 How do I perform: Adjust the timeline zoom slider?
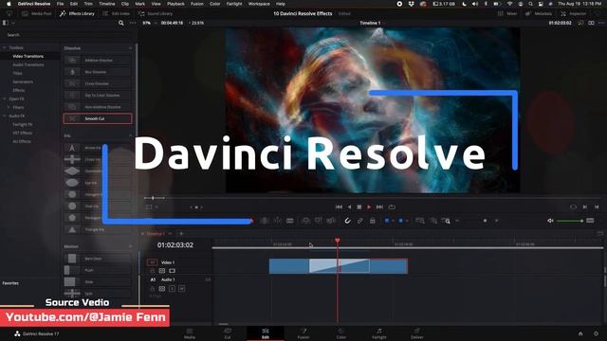(485, 221)
